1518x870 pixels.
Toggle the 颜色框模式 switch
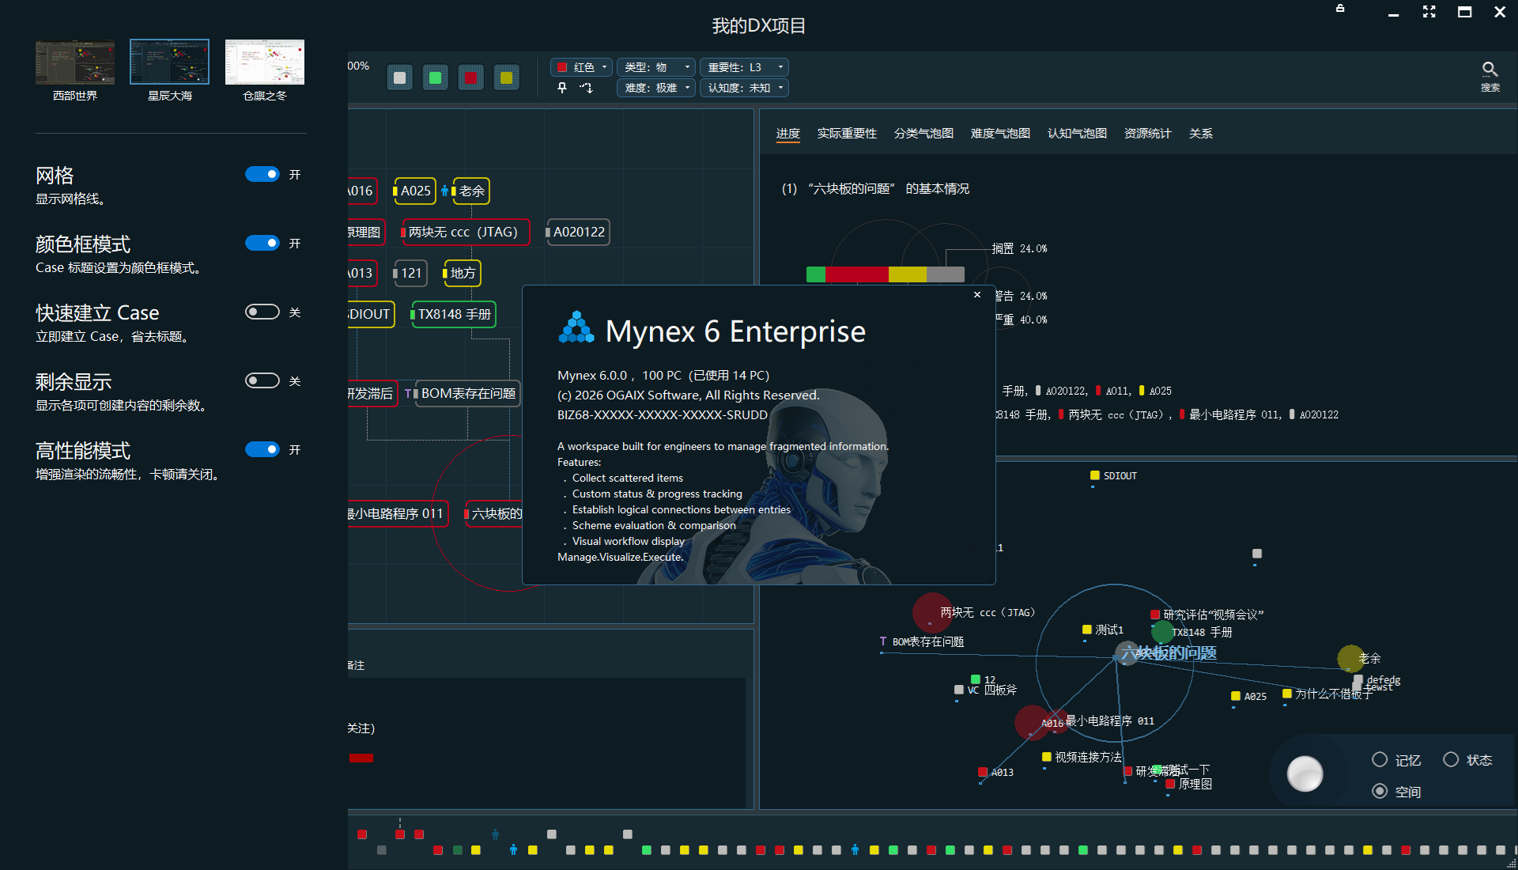tap(262, 243)
